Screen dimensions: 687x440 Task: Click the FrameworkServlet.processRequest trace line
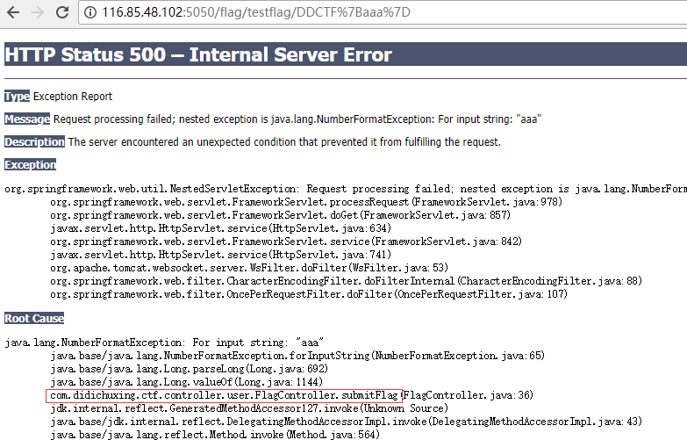click(305, 201)
